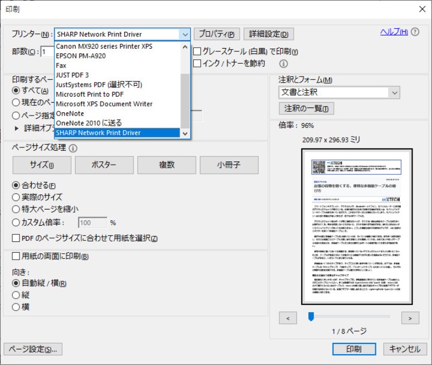Click the help question mark icon
Screen dimensions: 432x365
coord(415,32)
